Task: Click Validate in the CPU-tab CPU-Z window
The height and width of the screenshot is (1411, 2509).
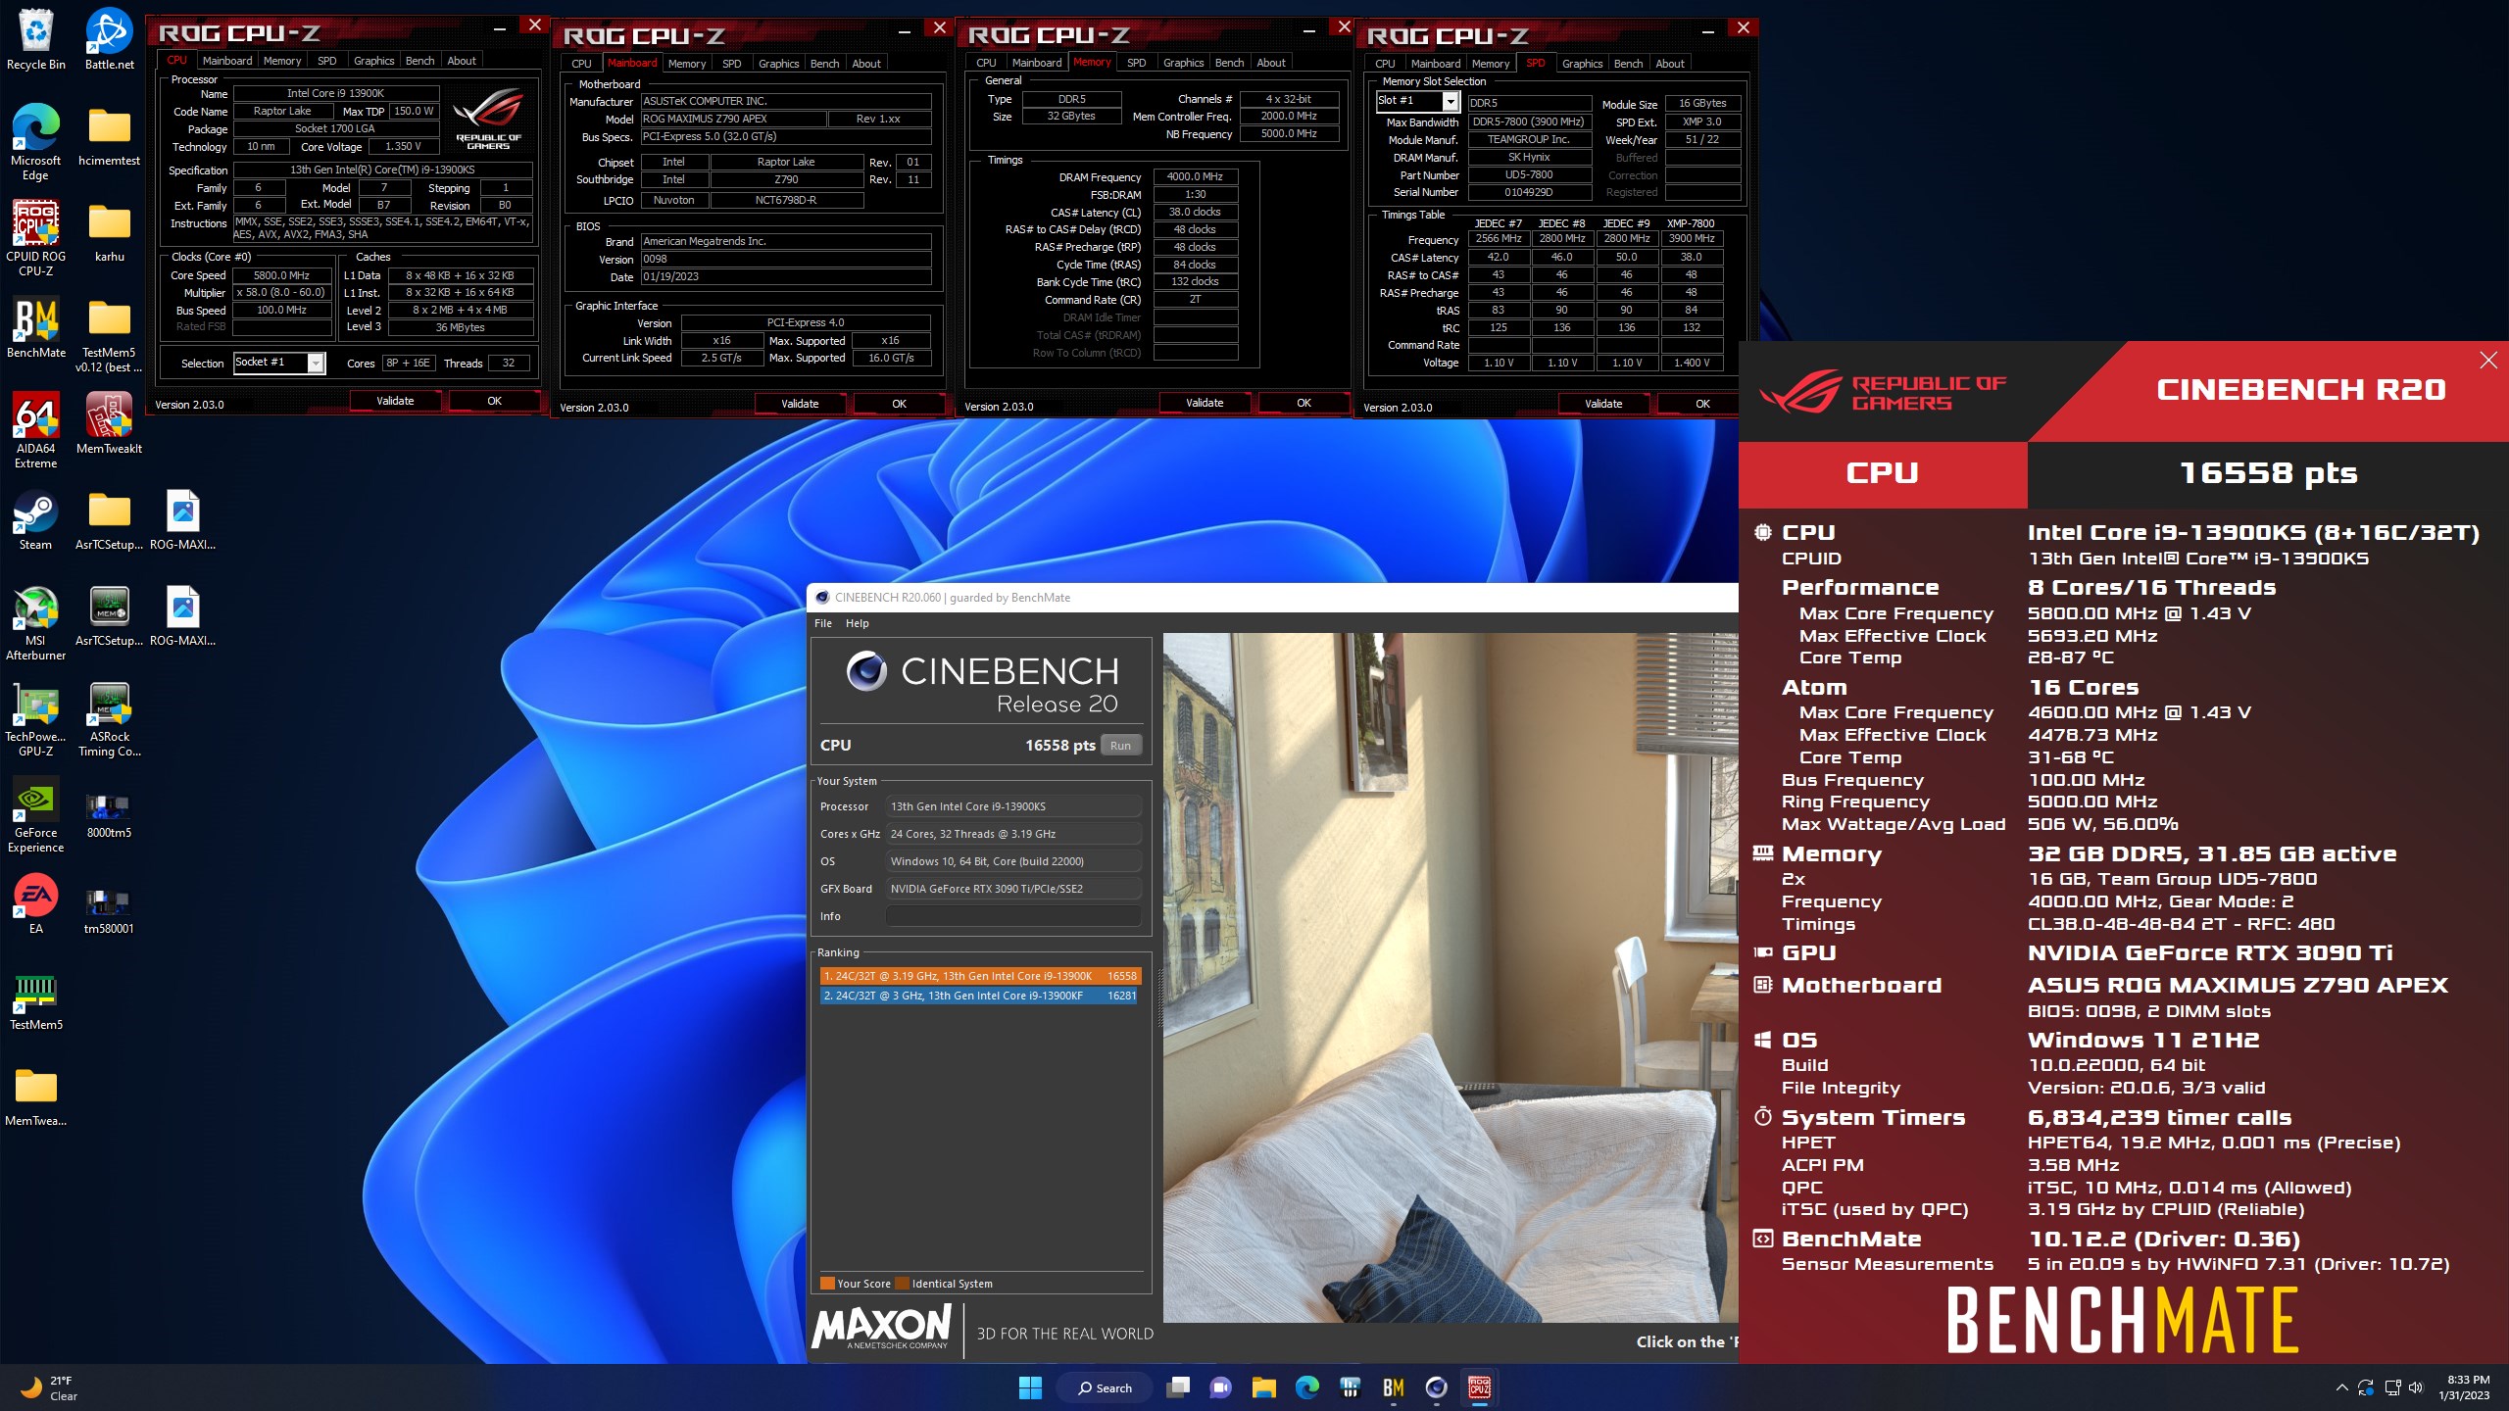Action: point(395,401)
